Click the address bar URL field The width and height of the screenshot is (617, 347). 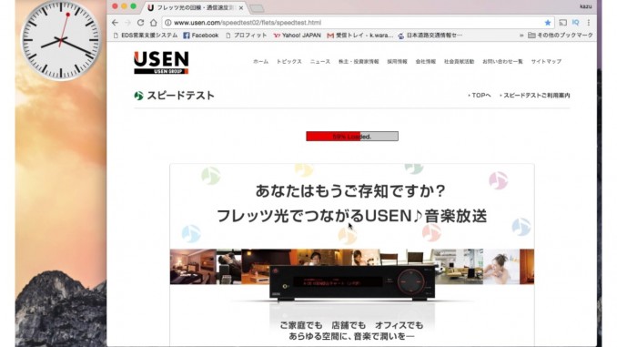click(354, 23)
